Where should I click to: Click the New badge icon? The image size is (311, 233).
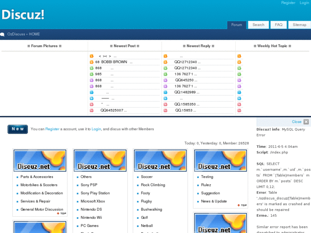point(18,129)
